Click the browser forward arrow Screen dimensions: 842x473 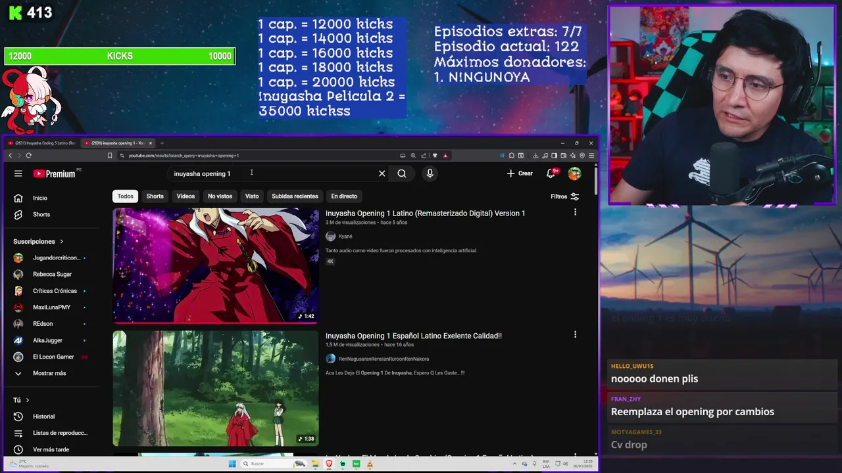[x=19, y=156]
